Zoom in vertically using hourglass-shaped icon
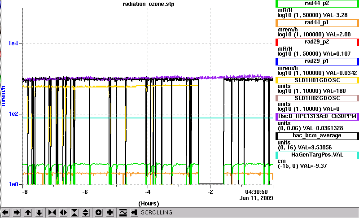 click(x=74, y=213)
